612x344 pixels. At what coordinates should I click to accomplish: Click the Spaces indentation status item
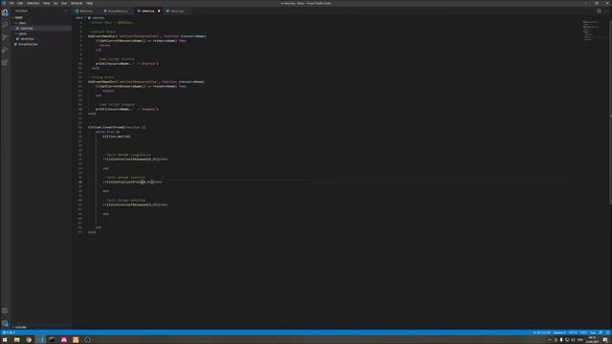click(x=558, y=333)
